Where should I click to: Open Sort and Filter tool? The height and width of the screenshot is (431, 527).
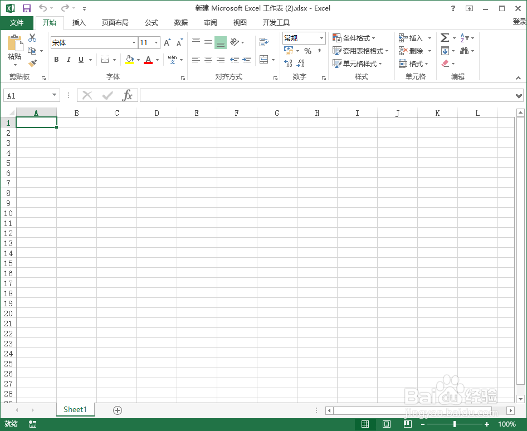coord(465,38)
